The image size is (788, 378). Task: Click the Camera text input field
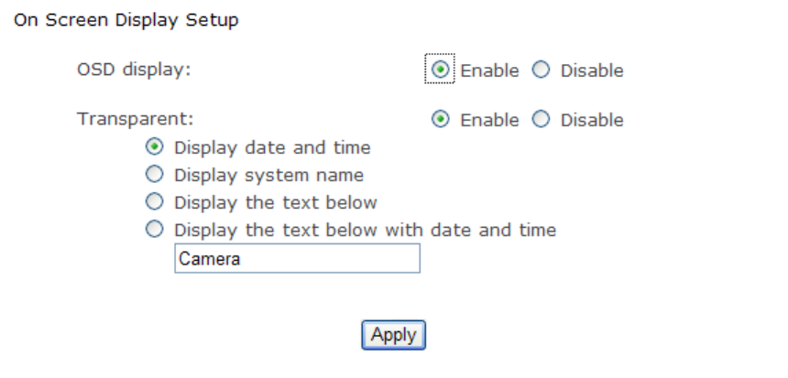tap(297, 259)
